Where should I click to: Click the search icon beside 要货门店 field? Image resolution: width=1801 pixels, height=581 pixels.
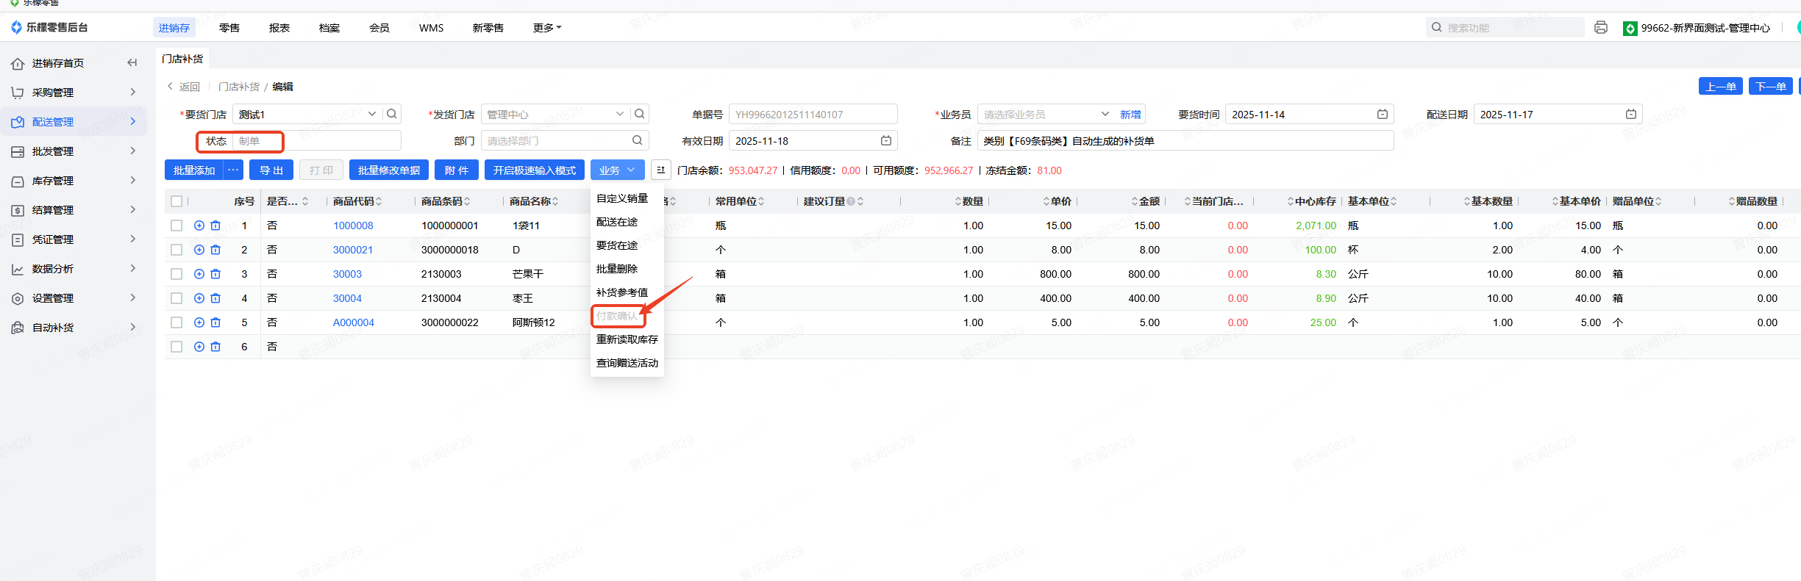point(392,114)
